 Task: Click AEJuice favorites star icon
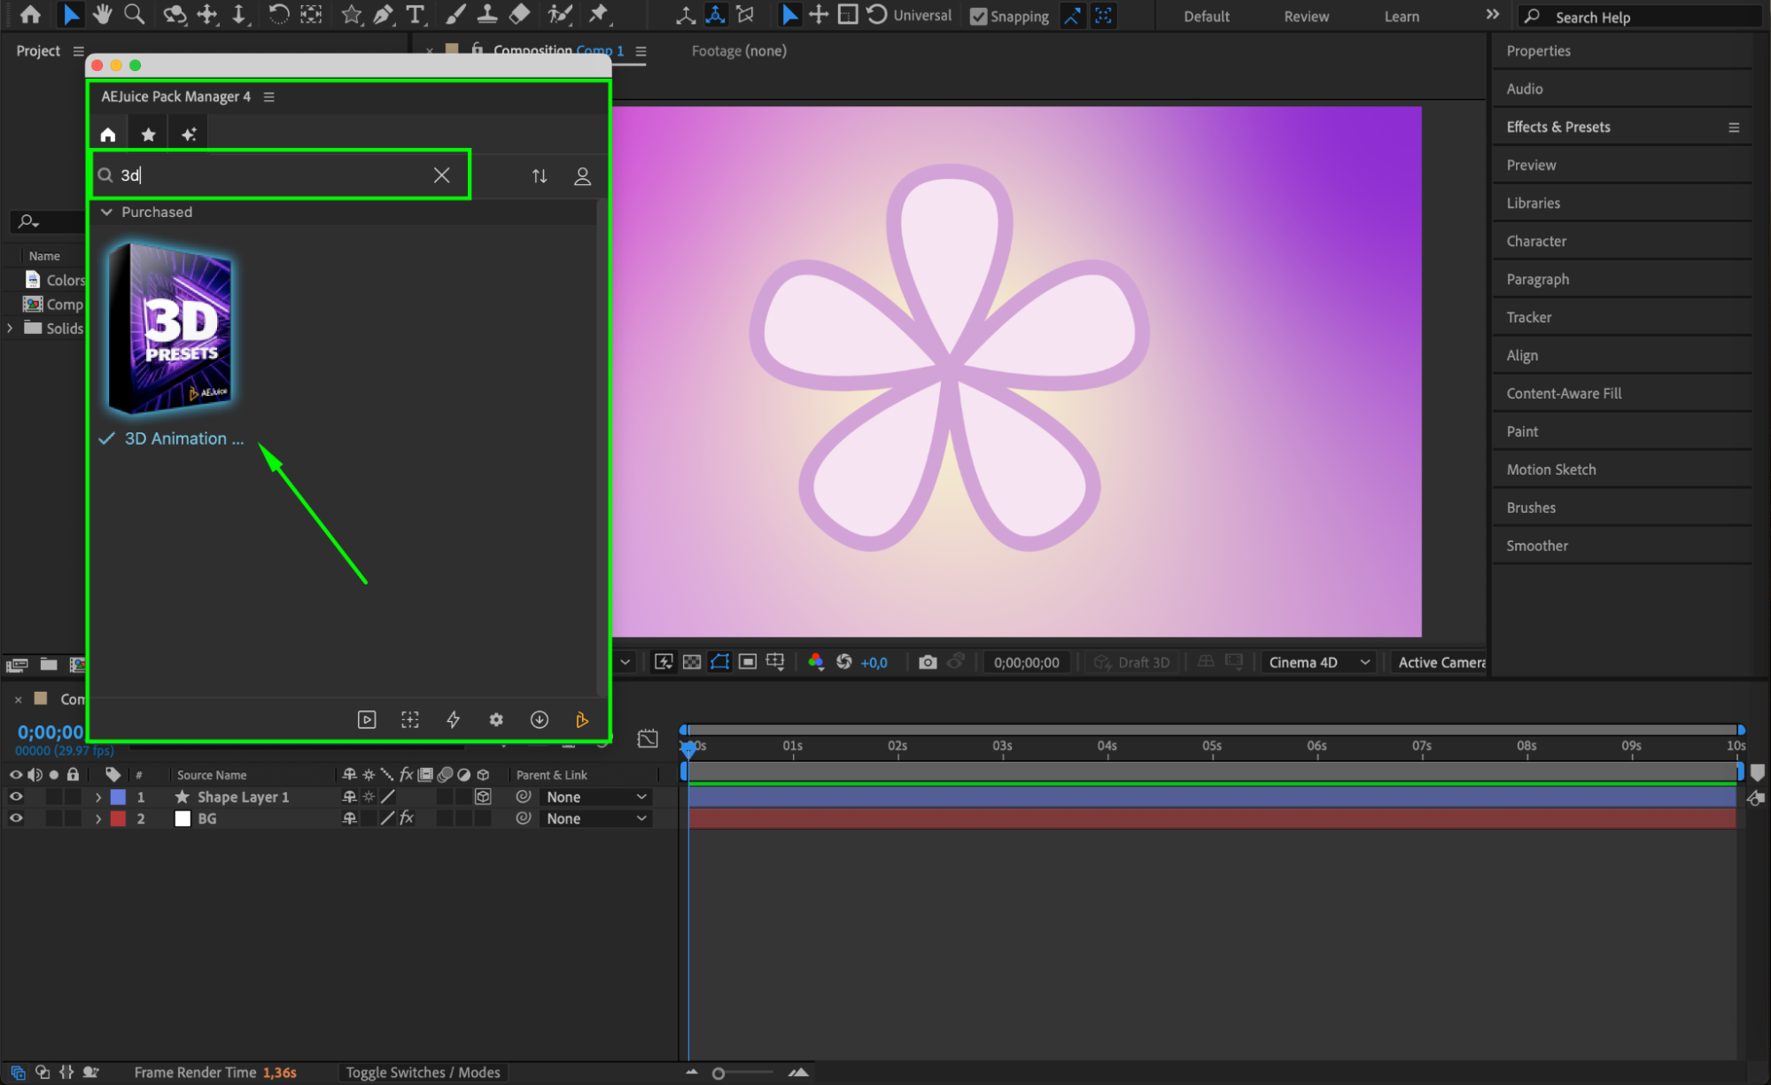coord(148,135)
